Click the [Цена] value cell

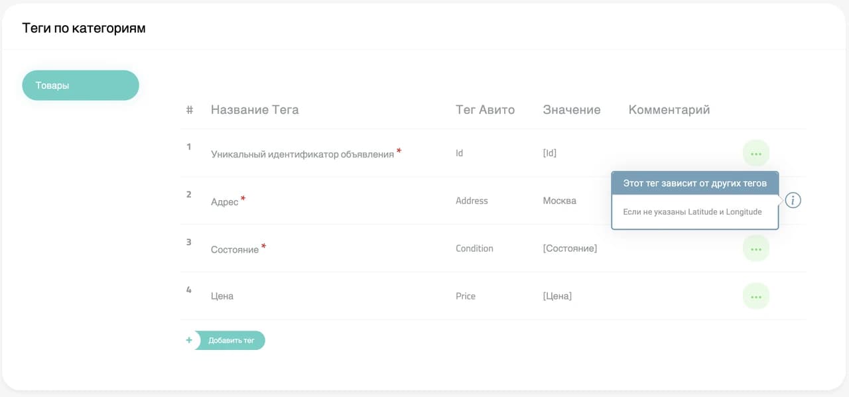[x=557, y=296]
